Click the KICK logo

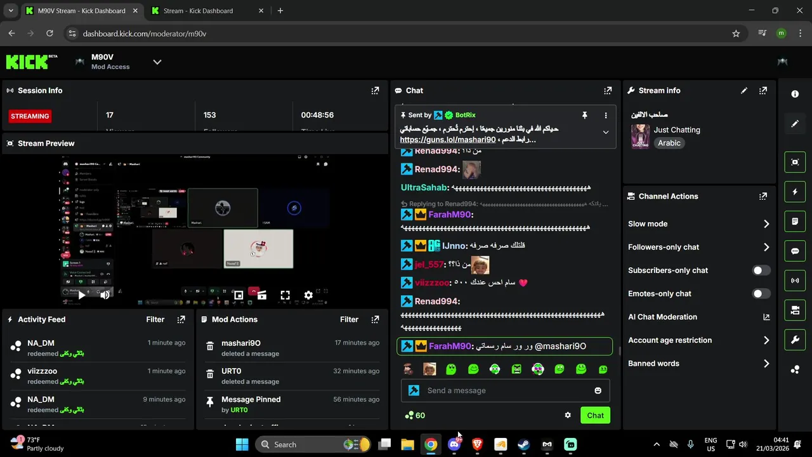(31, 62)
